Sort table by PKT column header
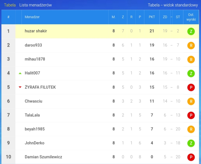This screenshot has width=201, height=164. coord(152,17)
